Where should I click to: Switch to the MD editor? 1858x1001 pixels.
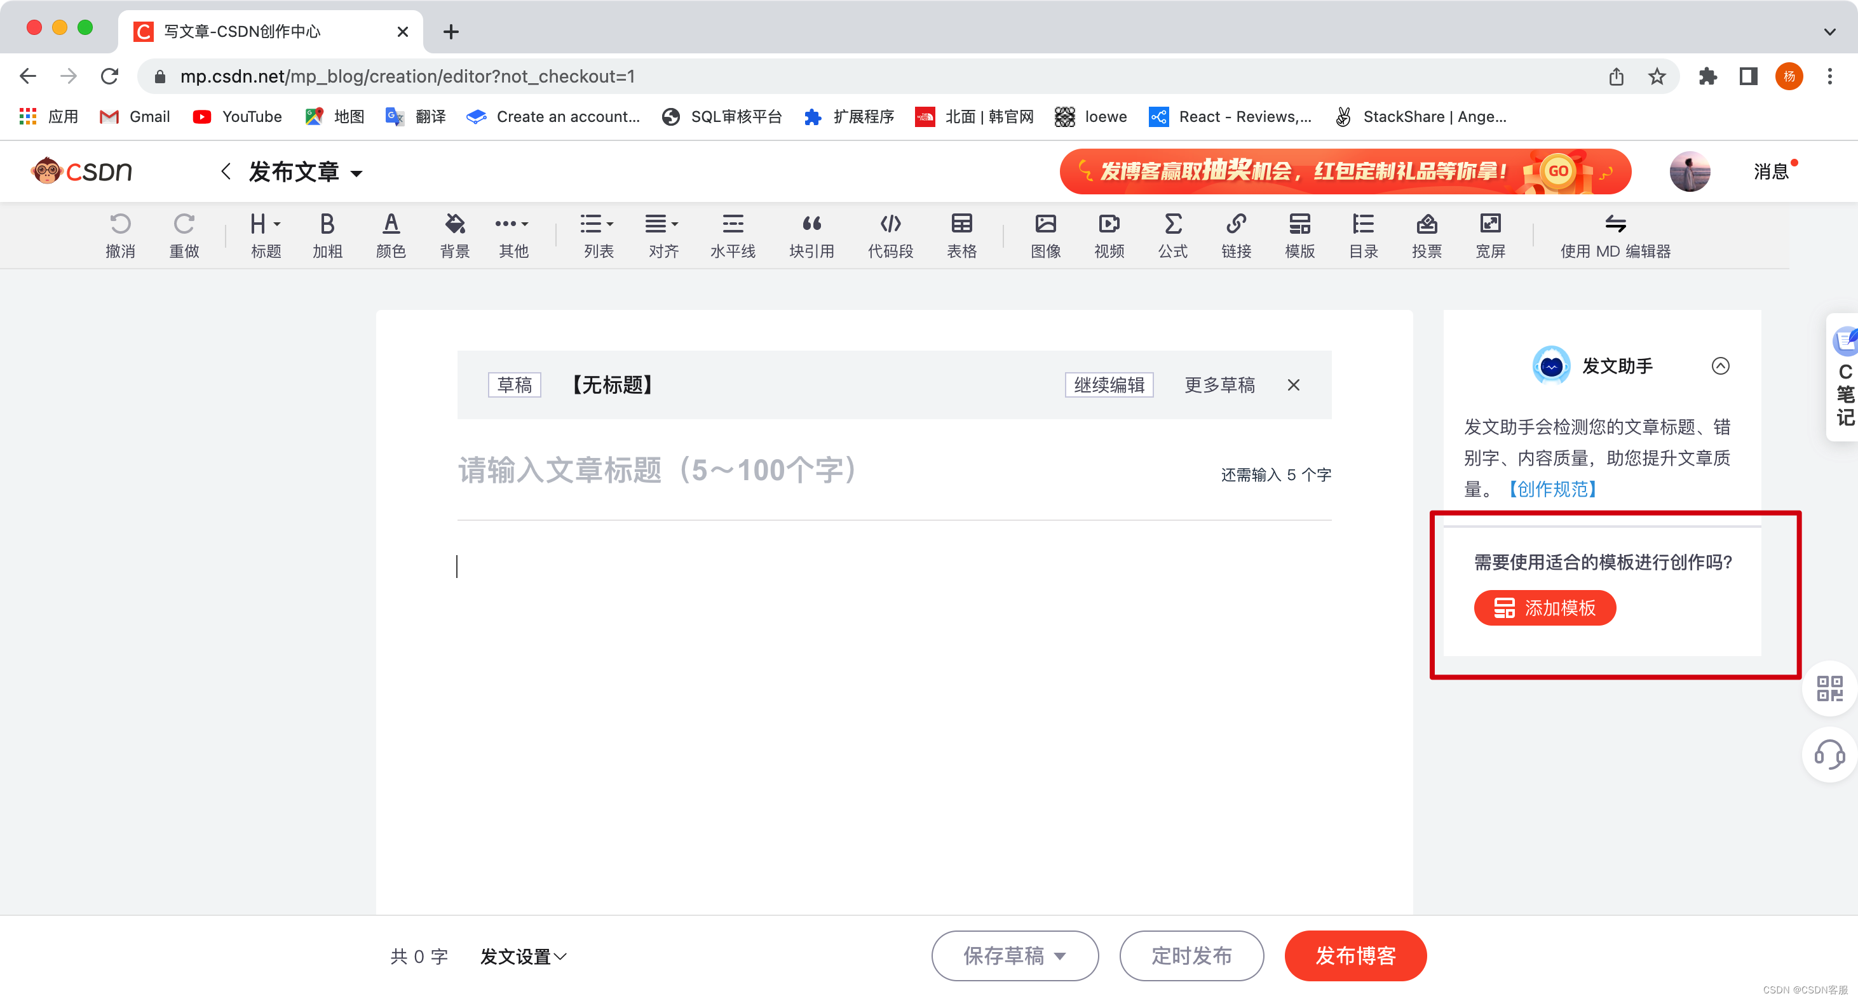[1615, 234]
